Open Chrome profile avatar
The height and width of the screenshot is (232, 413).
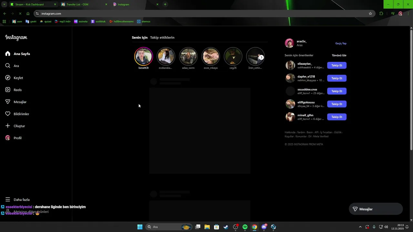point(400,14)
